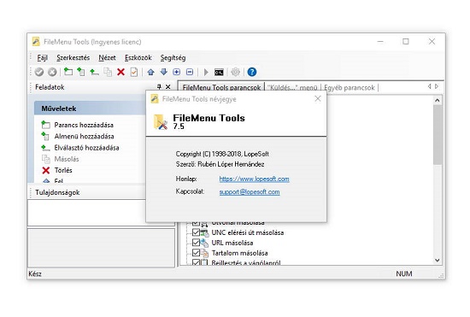Click the FileMenu Tools névjegye title bar icon

pos(155,98)
